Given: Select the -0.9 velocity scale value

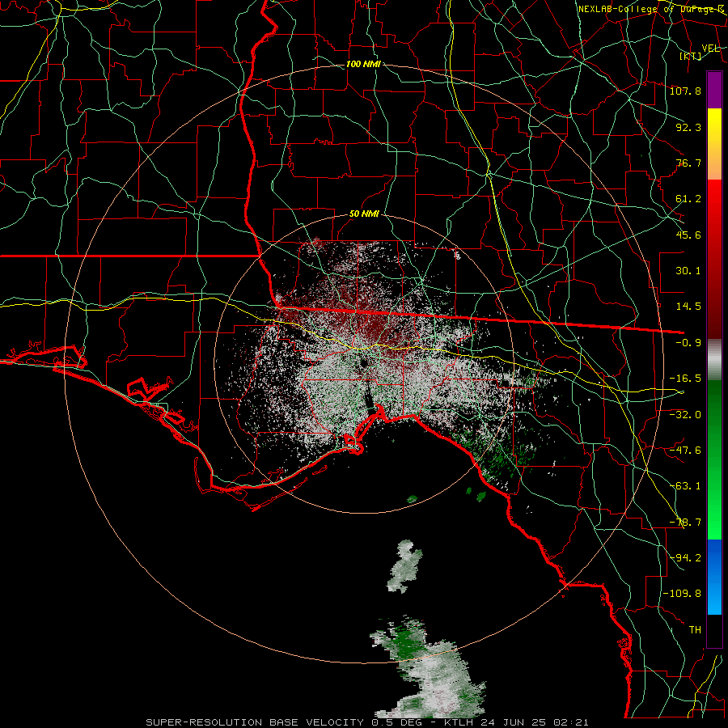Looking at the screenshot, I should (x=688, y=343).
